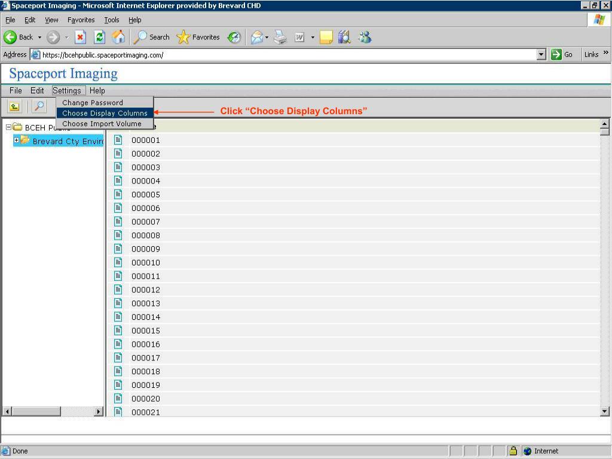Open the Spaceport Edit menu
This screenshot has width=612, height=459.
(37, 91)
